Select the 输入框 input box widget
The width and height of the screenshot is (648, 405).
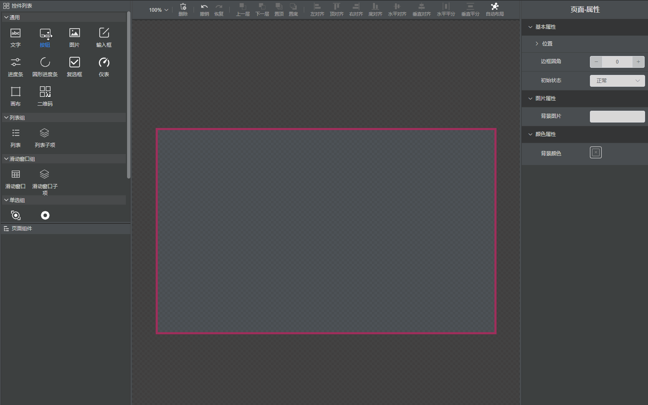tap(104, 38)
